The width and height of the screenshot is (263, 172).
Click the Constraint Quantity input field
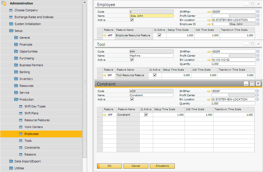pyautogui.click(x=233, y=104)
